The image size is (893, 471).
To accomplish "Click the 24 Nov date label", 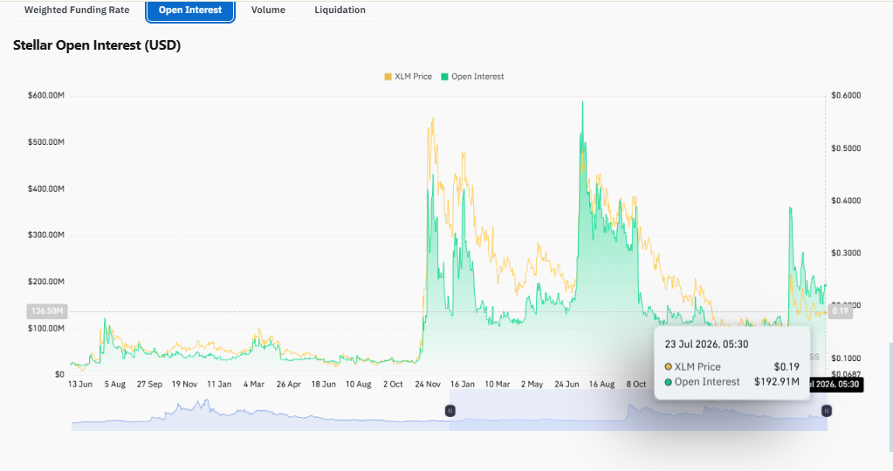I will (428, 385).
